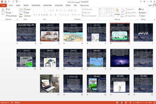Toggle Italic formatting
The image size is (156, 104).
click(37, 15)
